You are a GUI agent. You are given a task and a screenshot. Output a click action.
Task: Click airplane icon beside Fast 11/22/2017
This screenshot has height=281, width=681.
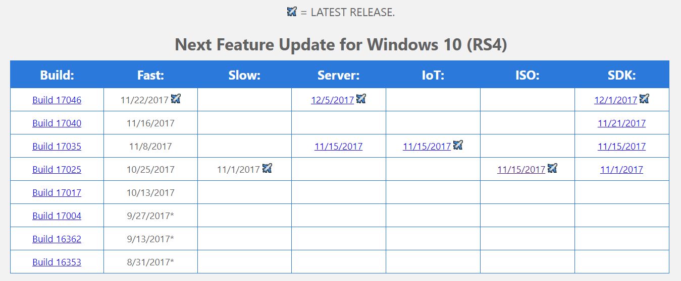click(176, 99)
